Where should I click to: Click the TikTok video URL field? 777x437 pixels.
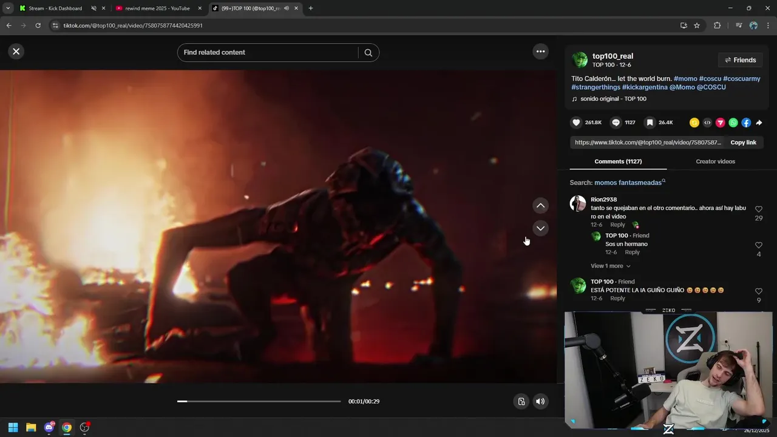[647, 143]
